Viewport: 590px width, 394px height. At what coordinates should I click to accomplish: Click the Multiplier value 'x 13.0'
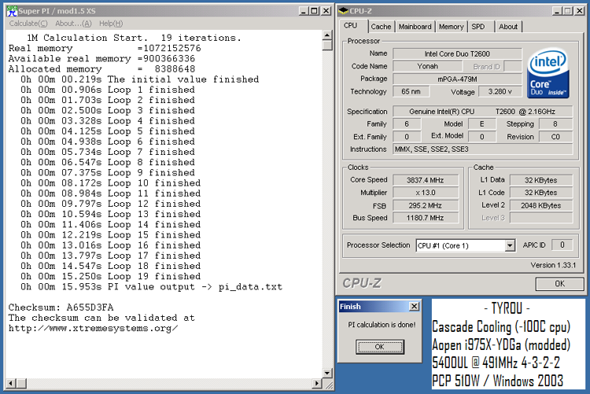(425, 193)
